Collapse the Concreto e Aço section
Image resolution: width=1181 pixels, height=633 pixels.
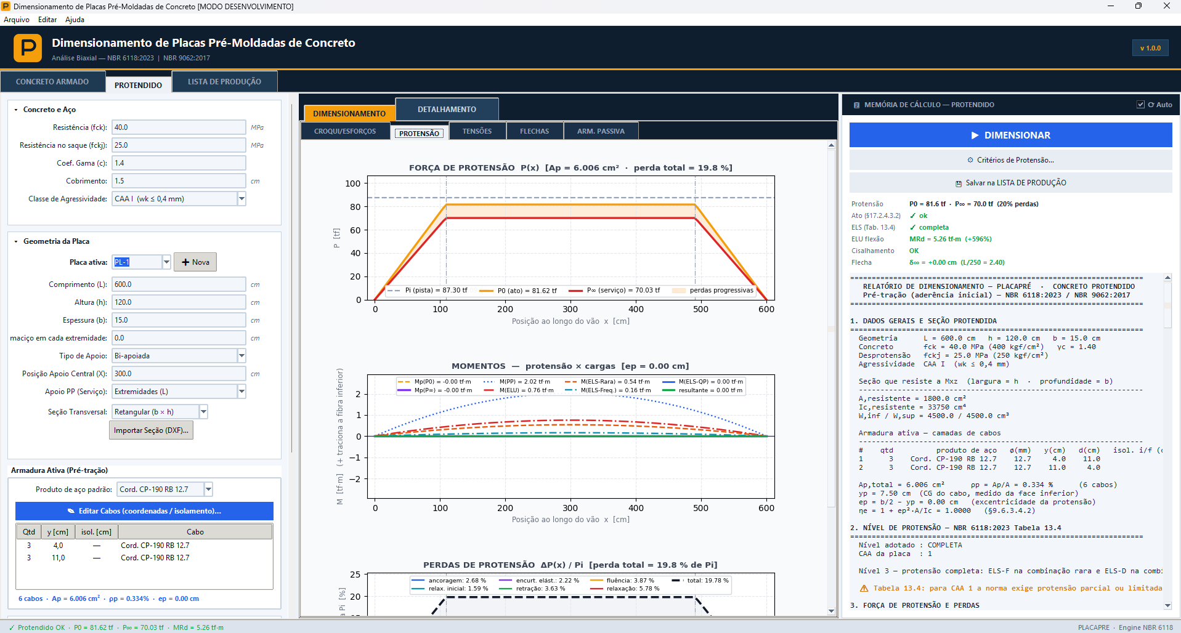coord(16,110)
